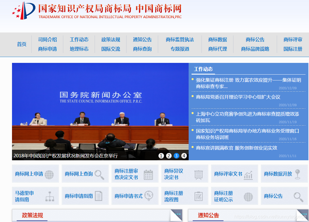
Task: Click date 2020/11/19 in the news list
Action: pos(288,122)
